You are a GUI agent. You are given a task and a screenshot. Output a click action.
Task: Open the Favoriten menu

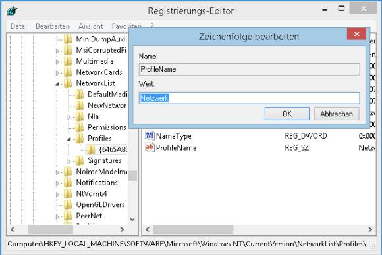[126, 26]
